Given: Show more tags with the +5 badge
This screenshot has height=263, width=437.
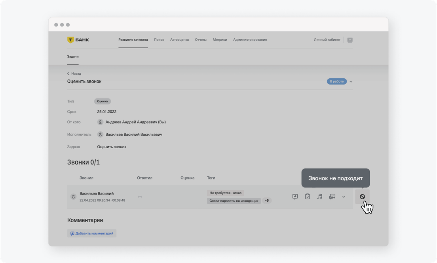Looking at the screenshot, I should [x=267, y=201].
